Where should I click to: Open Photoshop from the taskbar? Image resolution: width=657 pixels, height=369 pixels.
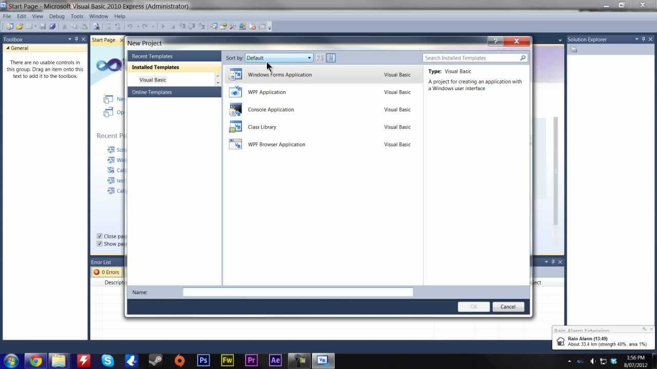coord(203,361)
